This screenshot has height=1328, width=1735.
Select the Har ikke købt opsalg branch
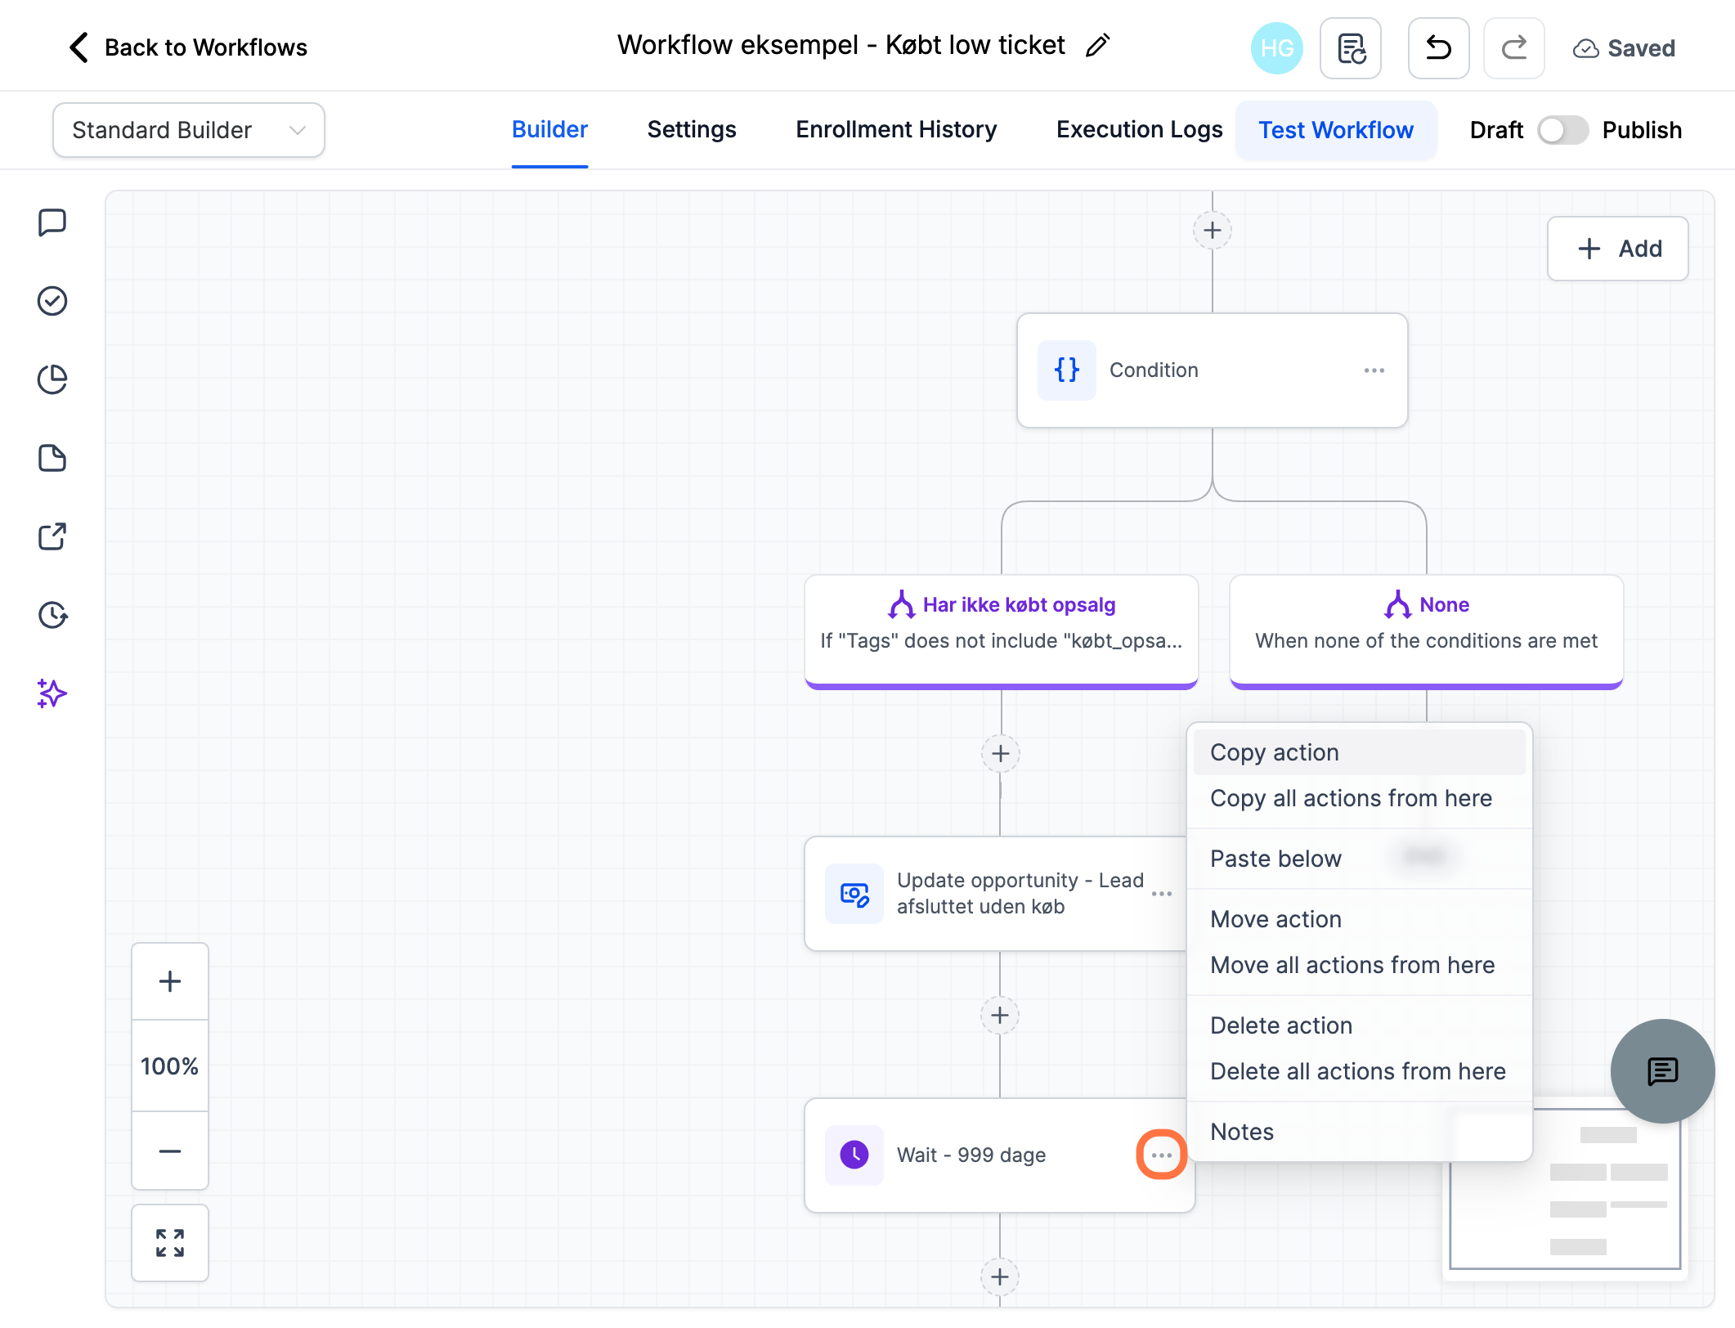[1002, 631]
